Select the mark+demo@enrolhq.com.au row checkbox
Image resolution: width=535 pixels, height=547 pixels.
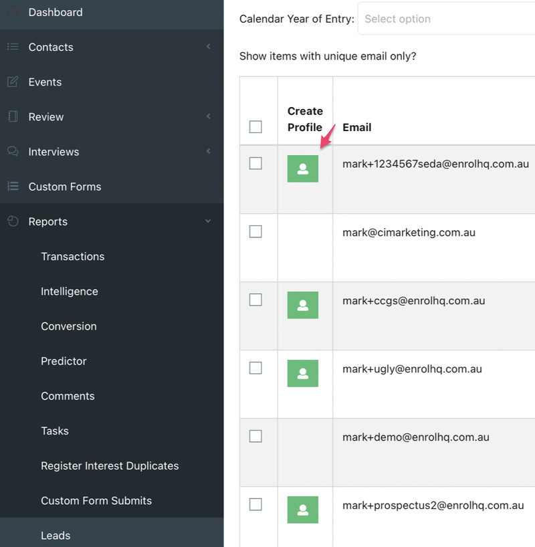[255, 437]
